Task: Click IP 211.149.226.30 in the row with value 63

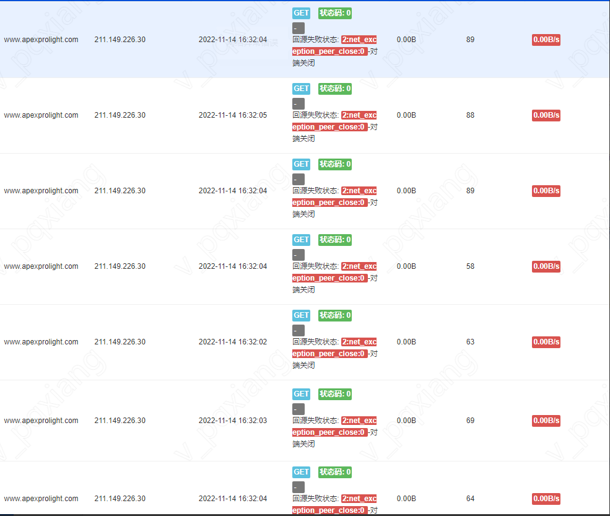Action: (120, 342)
